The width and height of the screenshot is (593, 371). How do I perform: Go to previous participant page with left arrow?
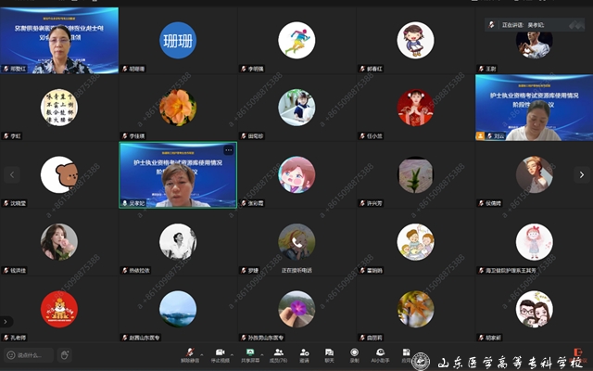12,174
